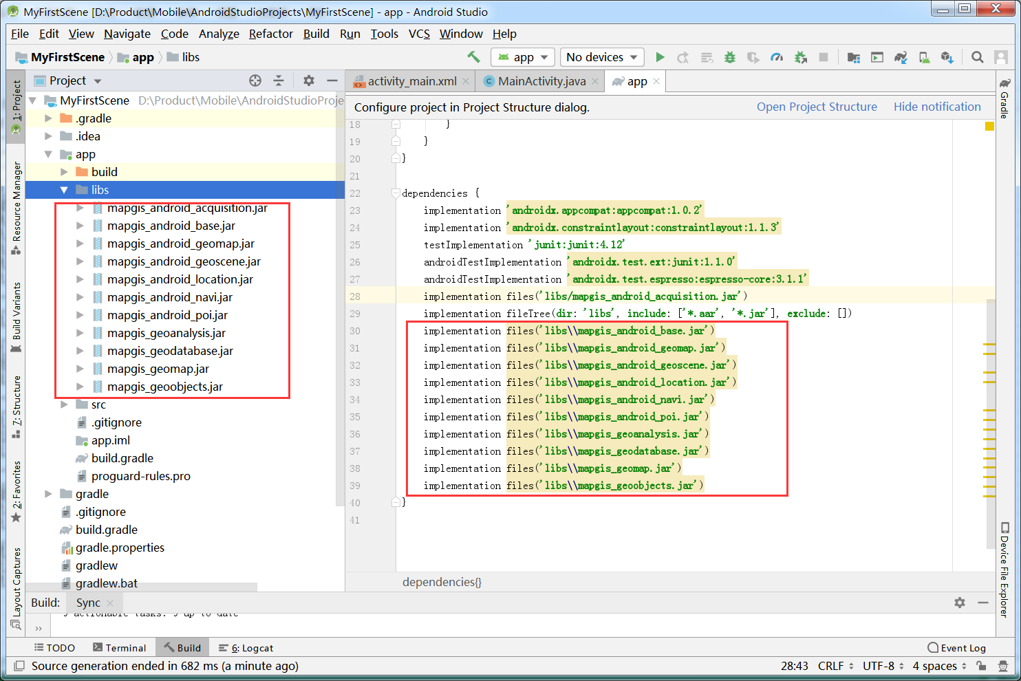Click Open Project Structure link
Screen dimensions: 1021x681
coord(817,107)
